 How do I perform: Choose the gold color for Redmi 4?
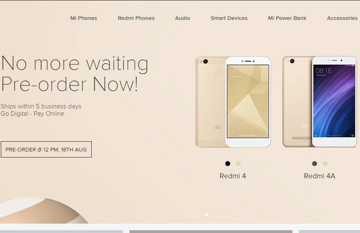238,164
